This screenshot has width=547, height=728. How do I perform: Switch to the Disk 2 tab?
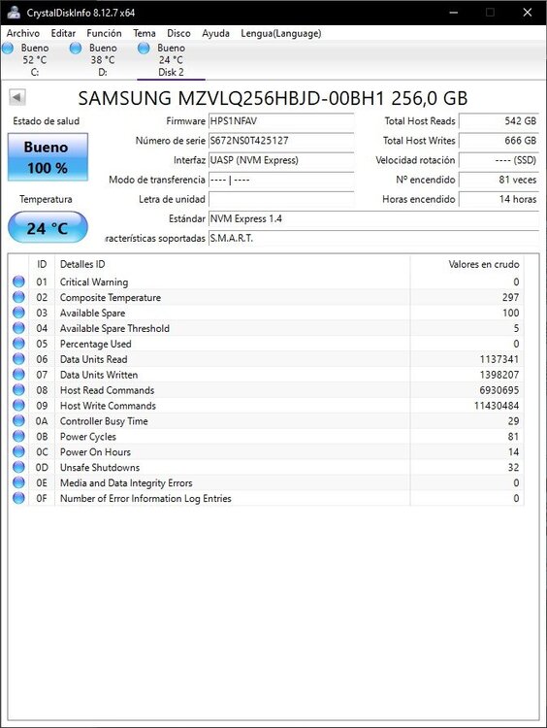[x=171, y=60]
